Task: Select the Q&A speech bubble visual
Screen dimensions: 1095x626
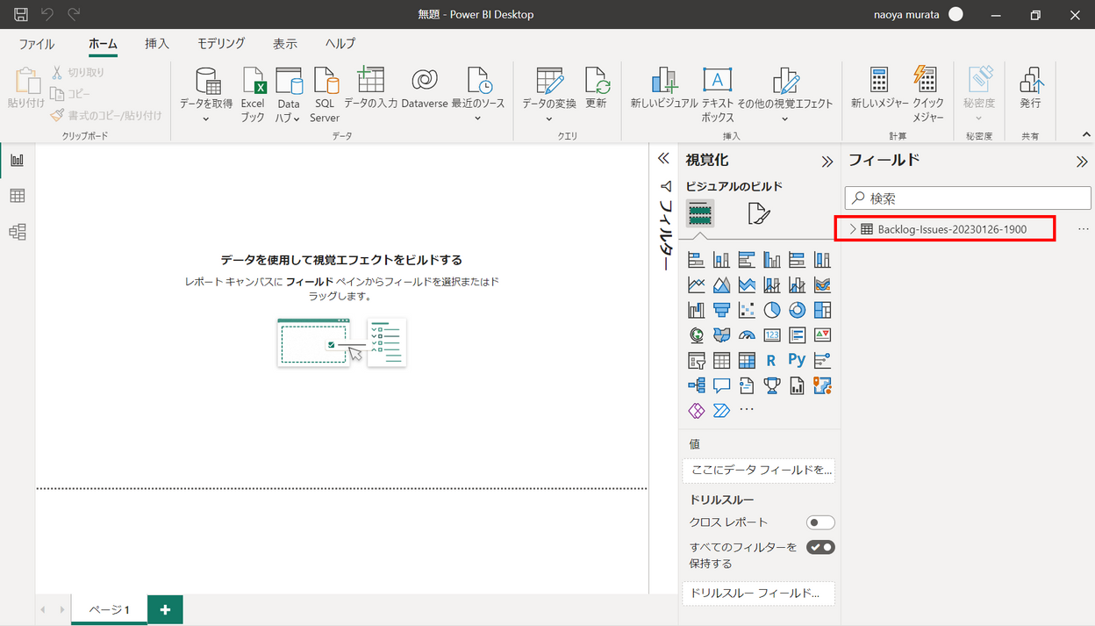Action: pyautogui.click(x=722, y=385)
